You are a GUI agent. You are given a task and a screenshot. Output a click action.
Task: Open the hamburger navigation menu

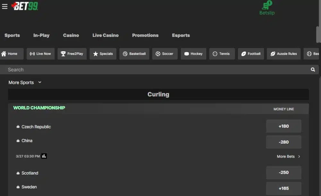click(x=4, y=6)
